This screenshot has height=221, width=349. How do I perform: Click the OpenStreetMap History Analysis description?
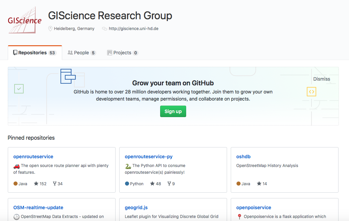coord(267,166)
